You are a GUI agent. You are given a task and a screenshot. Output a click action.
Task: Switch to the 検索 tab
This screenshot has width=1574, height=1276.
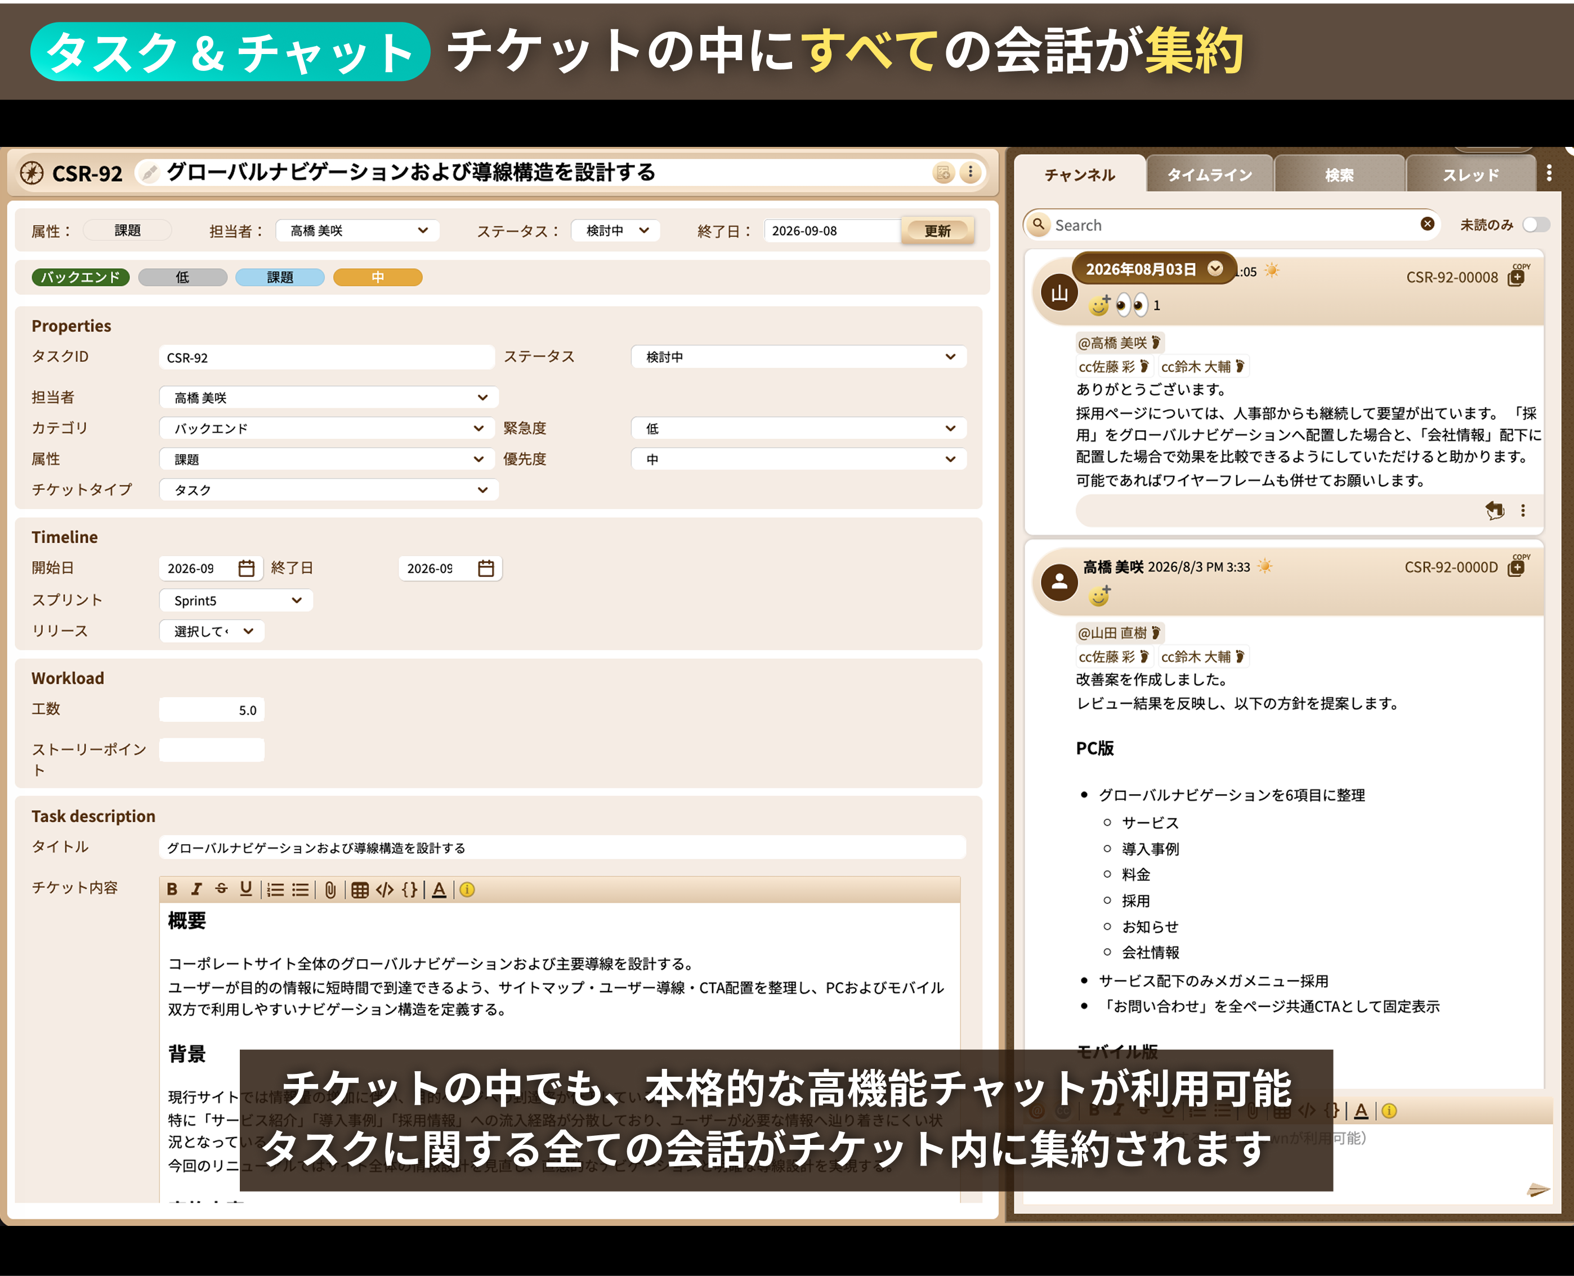[x=1339, y=175]
